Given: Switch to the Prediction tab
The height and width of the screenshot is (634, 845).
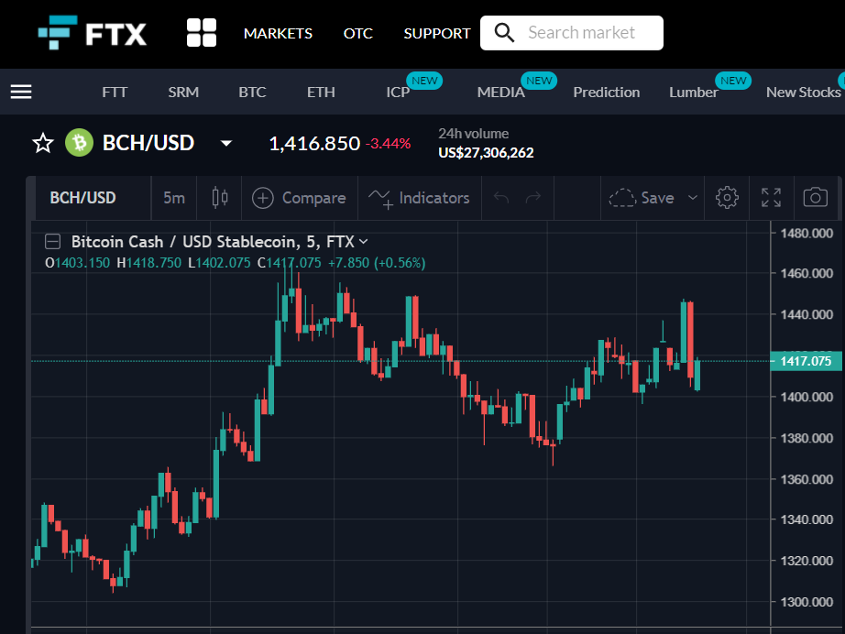Looking at the screenshot, I should point(607,93).
